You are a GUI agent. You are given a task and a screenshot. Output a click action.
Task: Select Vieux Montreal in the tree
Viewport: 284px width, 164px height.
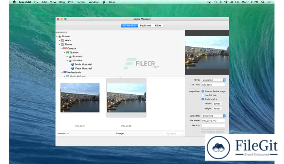coord(83,68)
